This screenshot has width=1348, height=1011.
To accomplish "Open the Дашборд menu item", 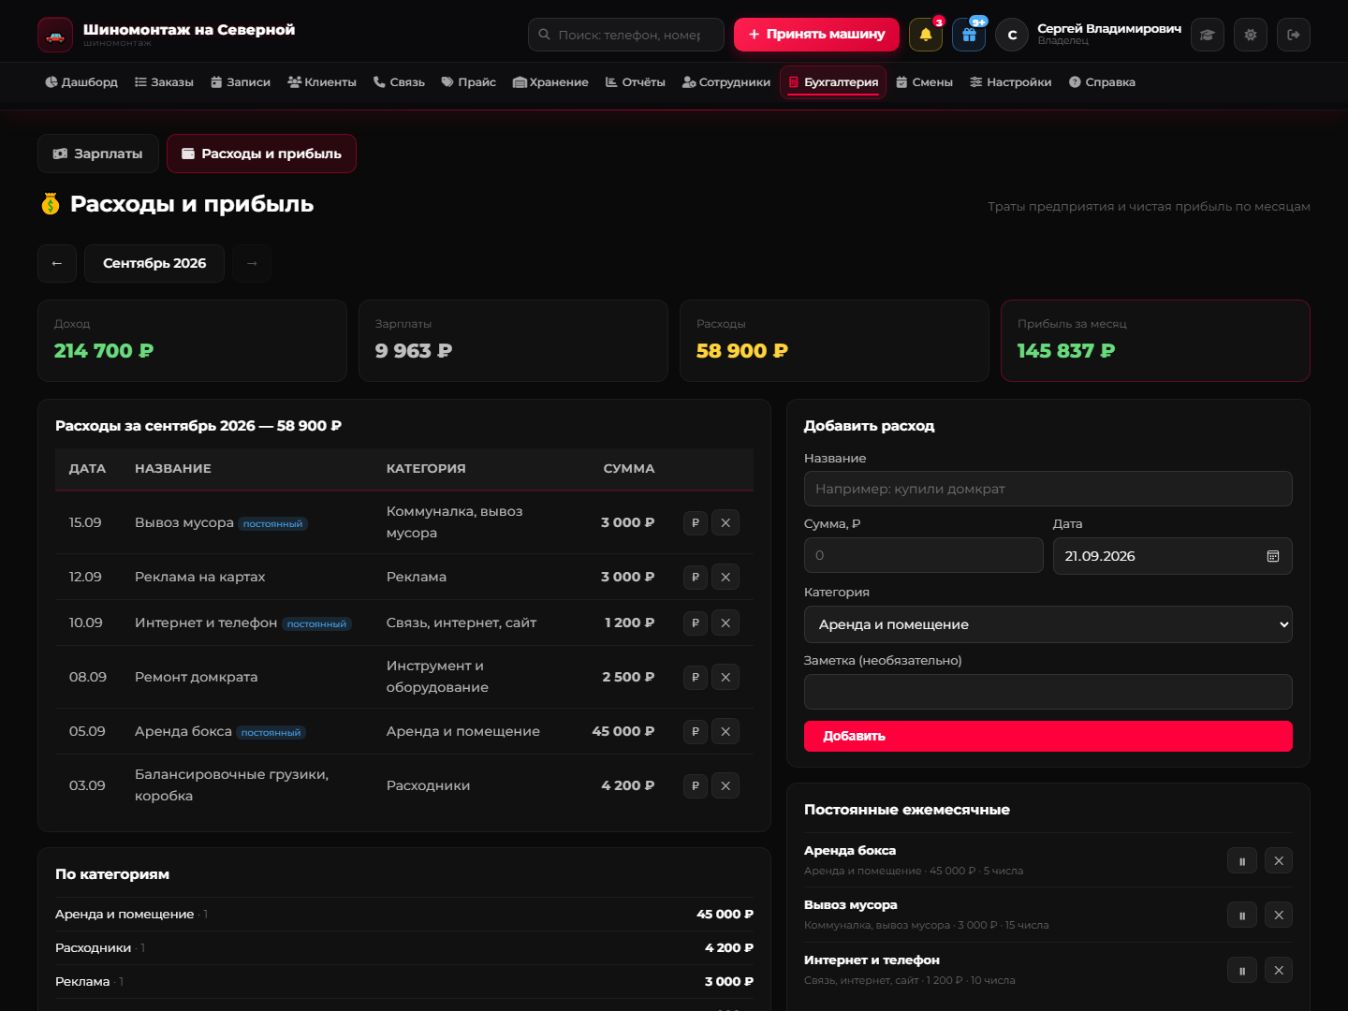I will point(81,82).
